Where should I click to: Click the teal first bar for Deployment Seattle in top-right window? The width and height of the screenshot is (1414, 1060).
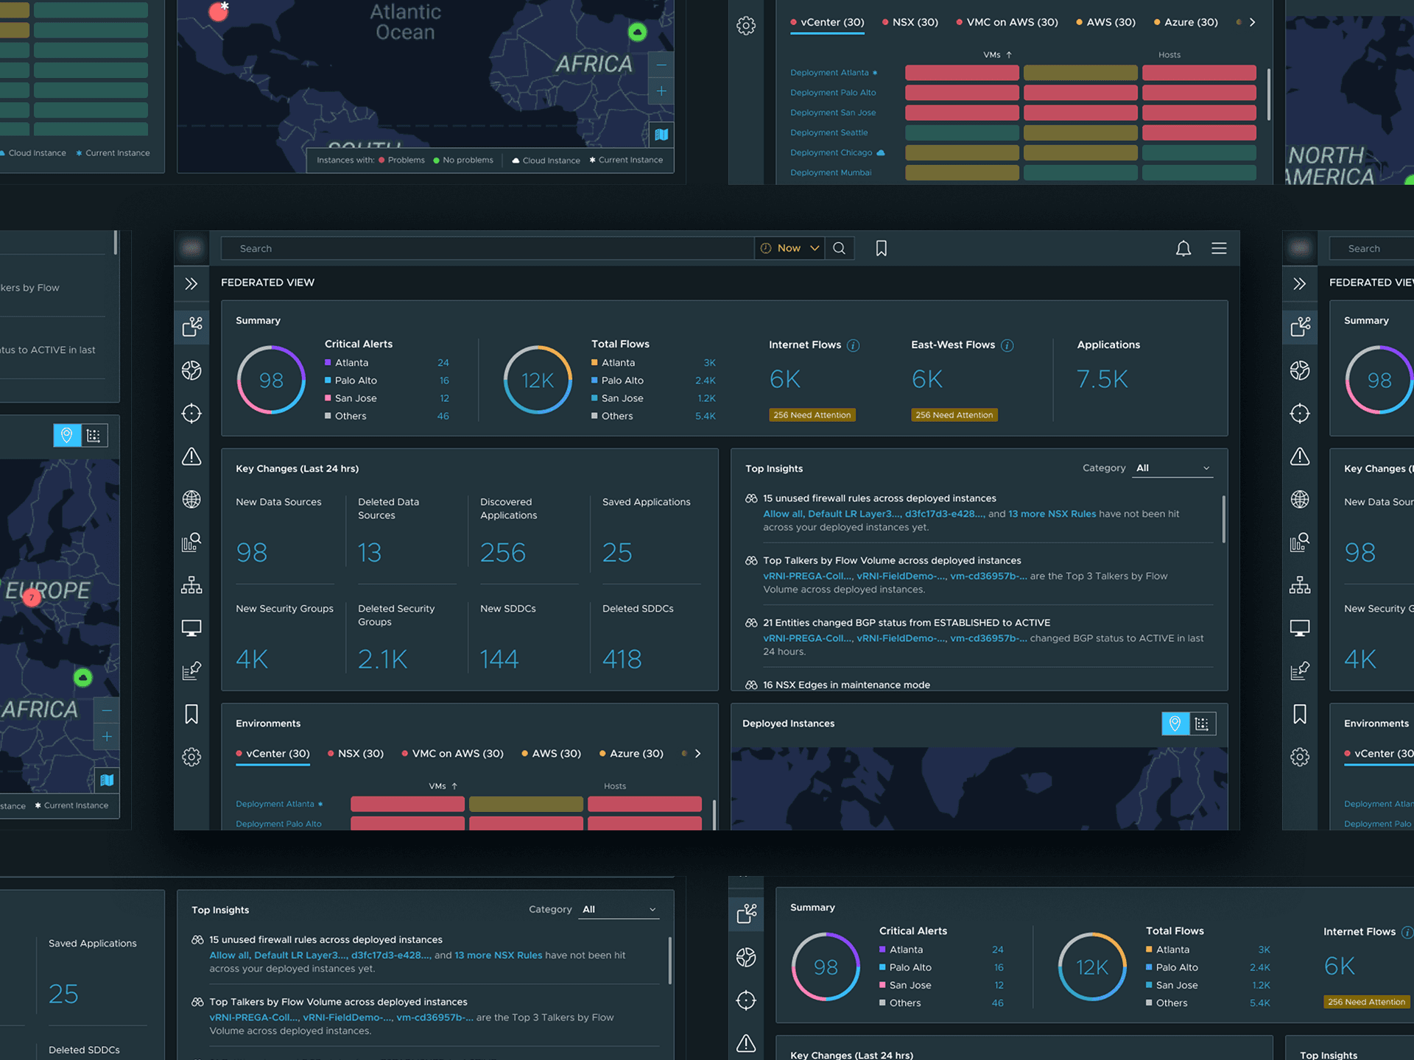click(x=962, y=132)
